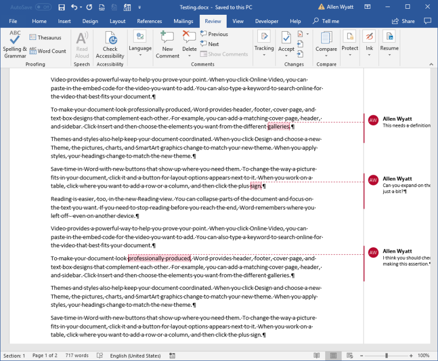Image resolution: width=438 pixels, height=361 pixels.
Task: Reject the tracked change
Action: click(x=300, y=34)
